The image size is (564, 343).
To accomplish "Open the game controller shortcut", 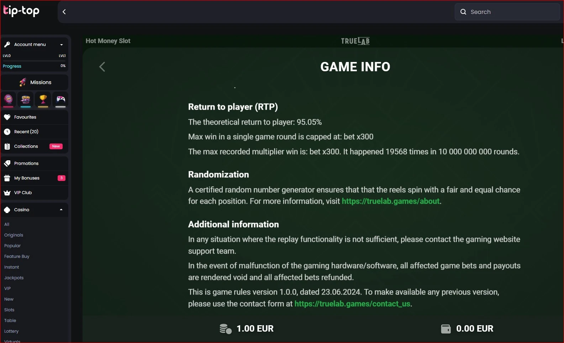I will pyautogui.click(x=60, y=100).
